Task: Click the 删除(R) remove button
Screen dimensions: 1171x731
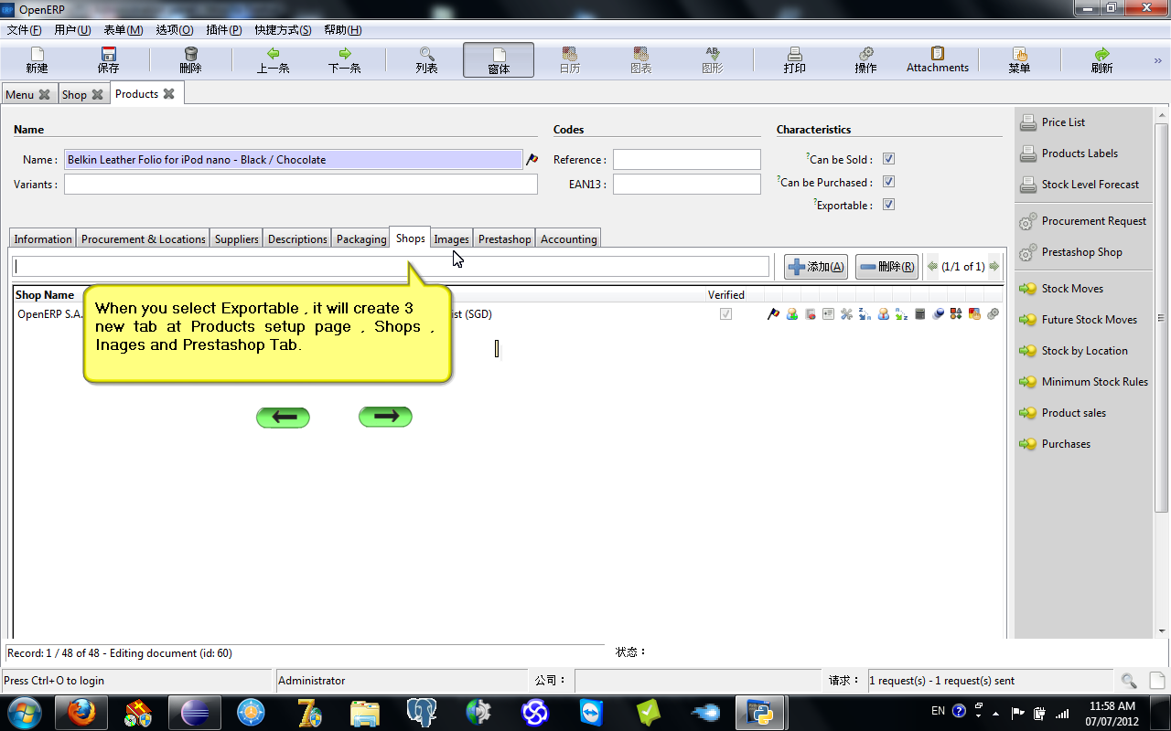Action: [886, 267]
